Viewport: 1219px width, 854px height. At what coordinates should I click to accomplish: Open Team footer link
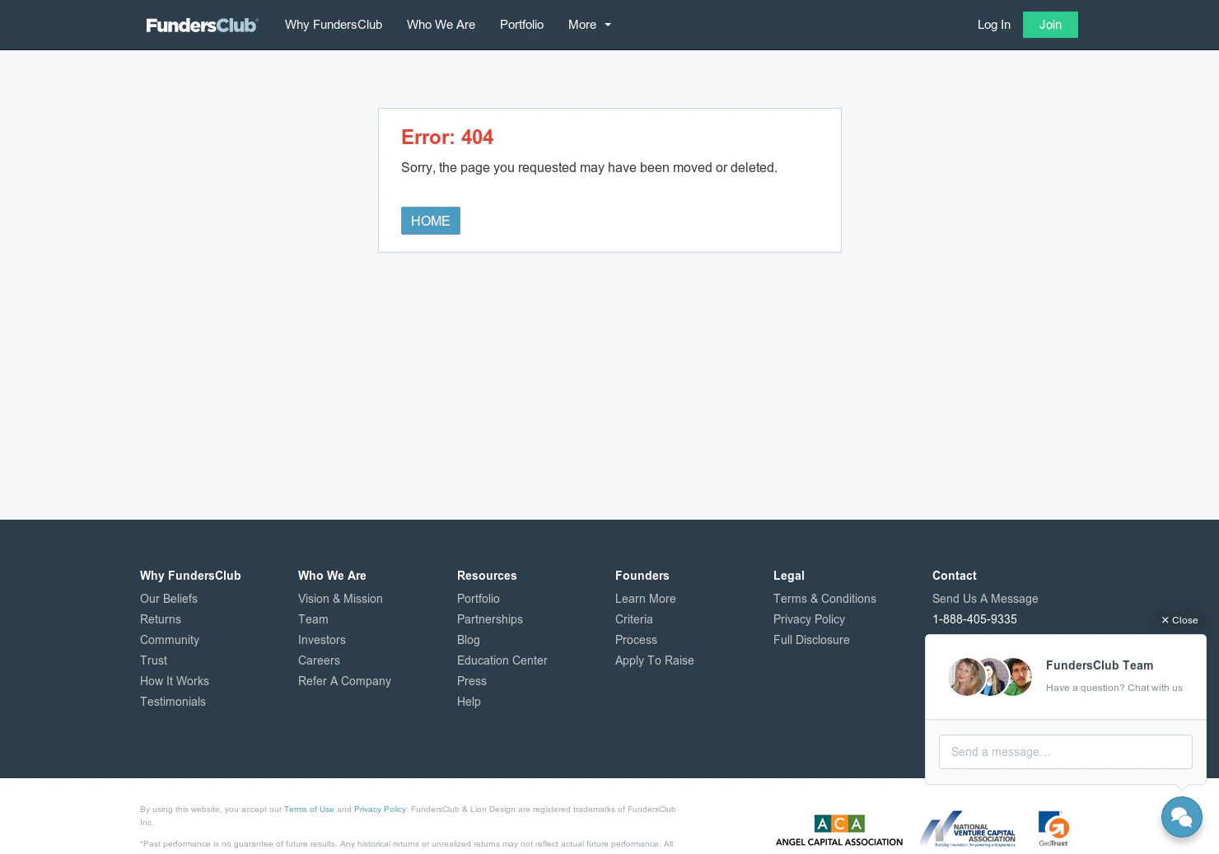point(313,619)
